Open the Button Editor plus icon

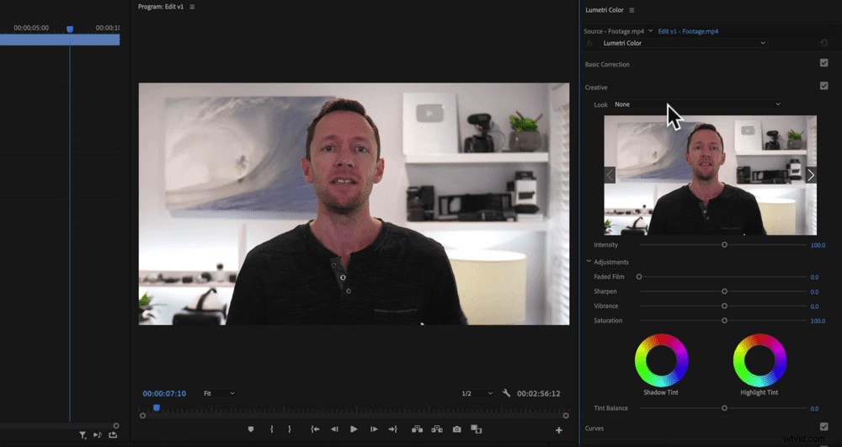[x=559, y=430]
